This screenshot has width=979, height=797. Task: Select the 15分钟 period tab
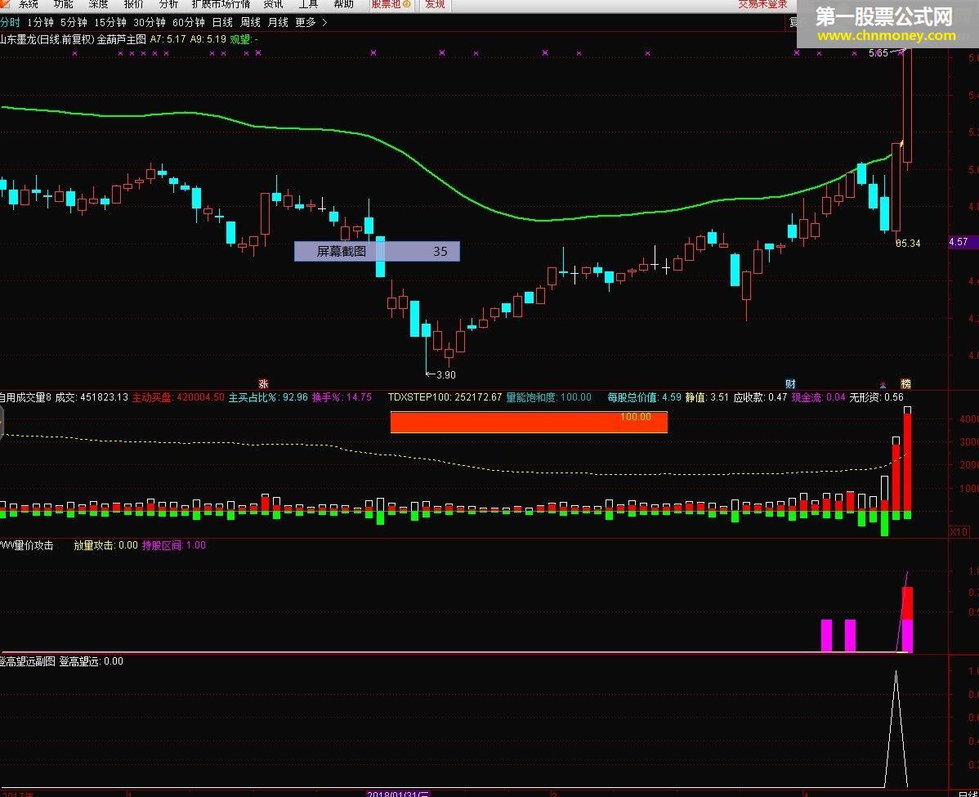(x=110, y=23)
